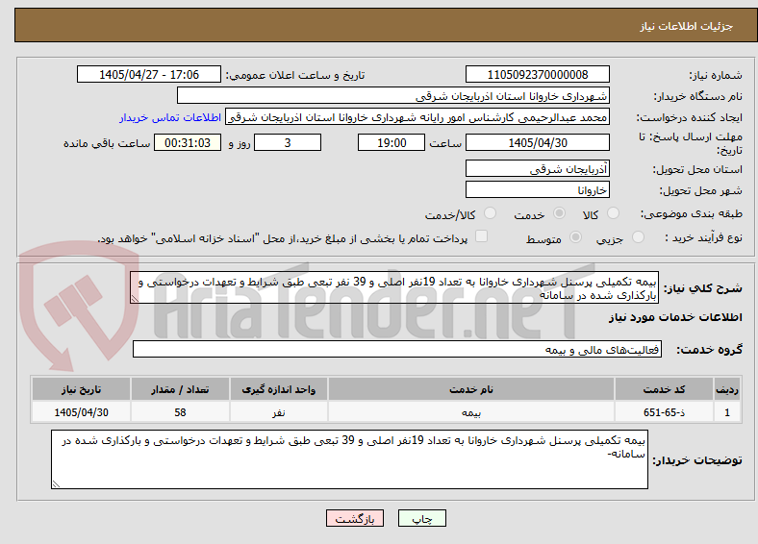Click the deadline time field 19:00
The width and height of the screenshot is (758, 544).
(x=392, y=142)
